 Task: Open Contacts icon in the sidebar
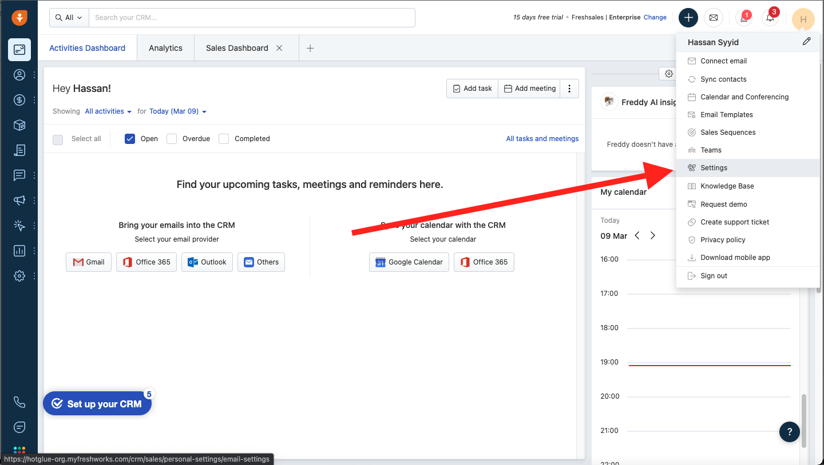point(19,75)
